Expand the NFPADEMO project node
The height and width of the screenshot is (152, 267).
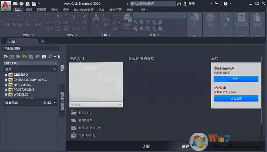coord(6,84)
